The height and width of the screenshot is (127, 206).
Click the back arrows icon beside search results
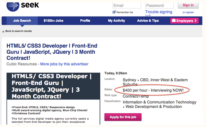coord(3,31)
